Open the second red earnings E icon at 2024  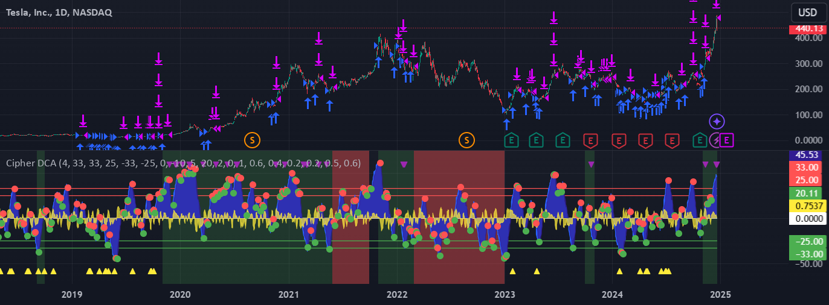click(x=618, y=140)
